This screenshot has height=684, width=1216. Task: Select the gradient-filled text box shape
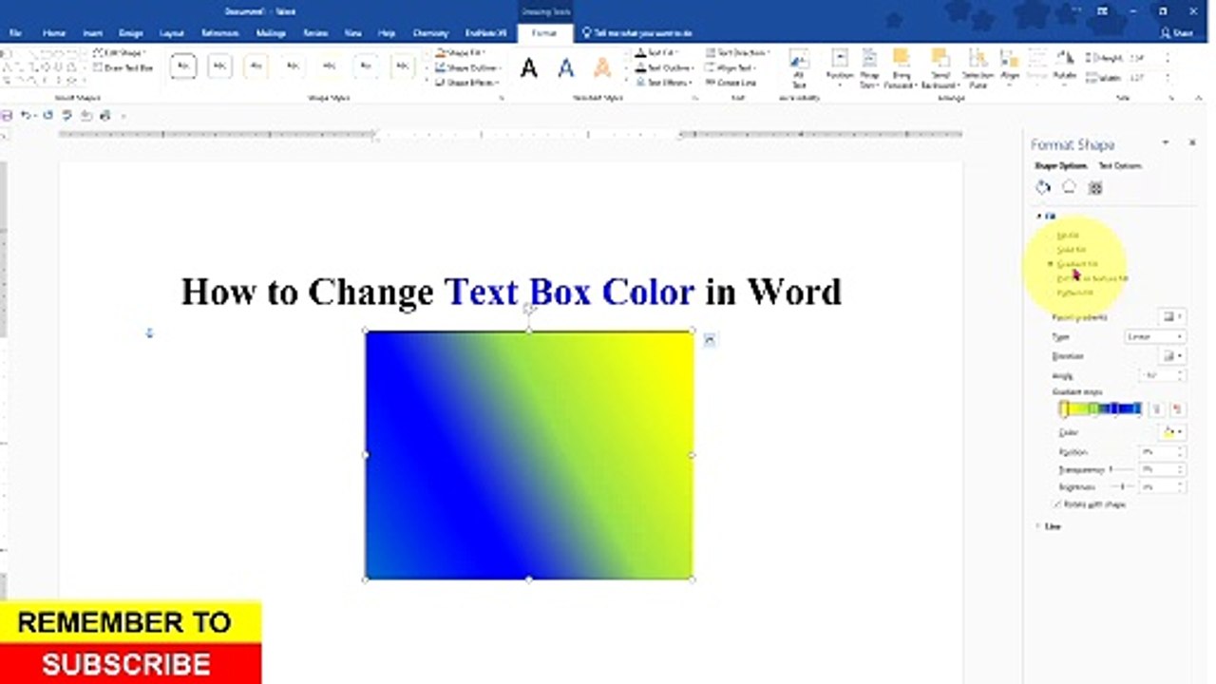(529, 455)
